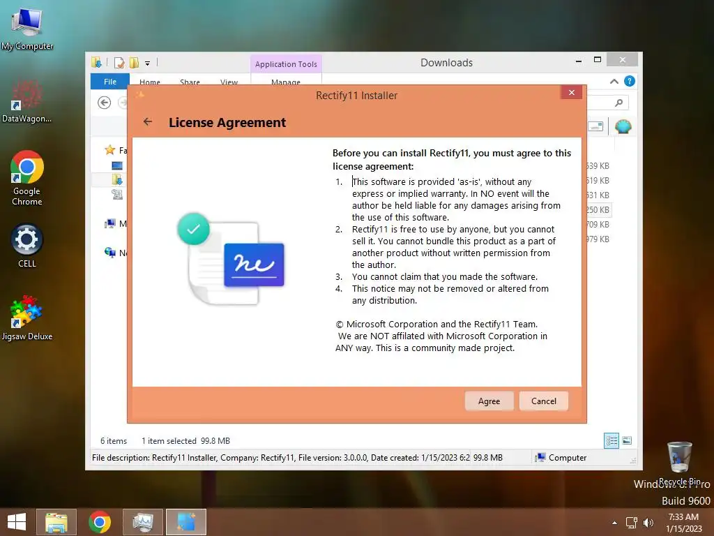Image resolution: width=714 pixels, height=536 pixels.
Task: Switch to Rectify11 Installer taskbar button
Action: 186,522
